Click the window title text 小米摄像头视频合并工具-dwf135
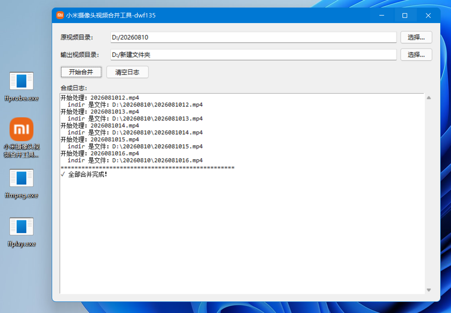This screenshot has height=313, width=451. pyautogui.click(x=111, y=15)
